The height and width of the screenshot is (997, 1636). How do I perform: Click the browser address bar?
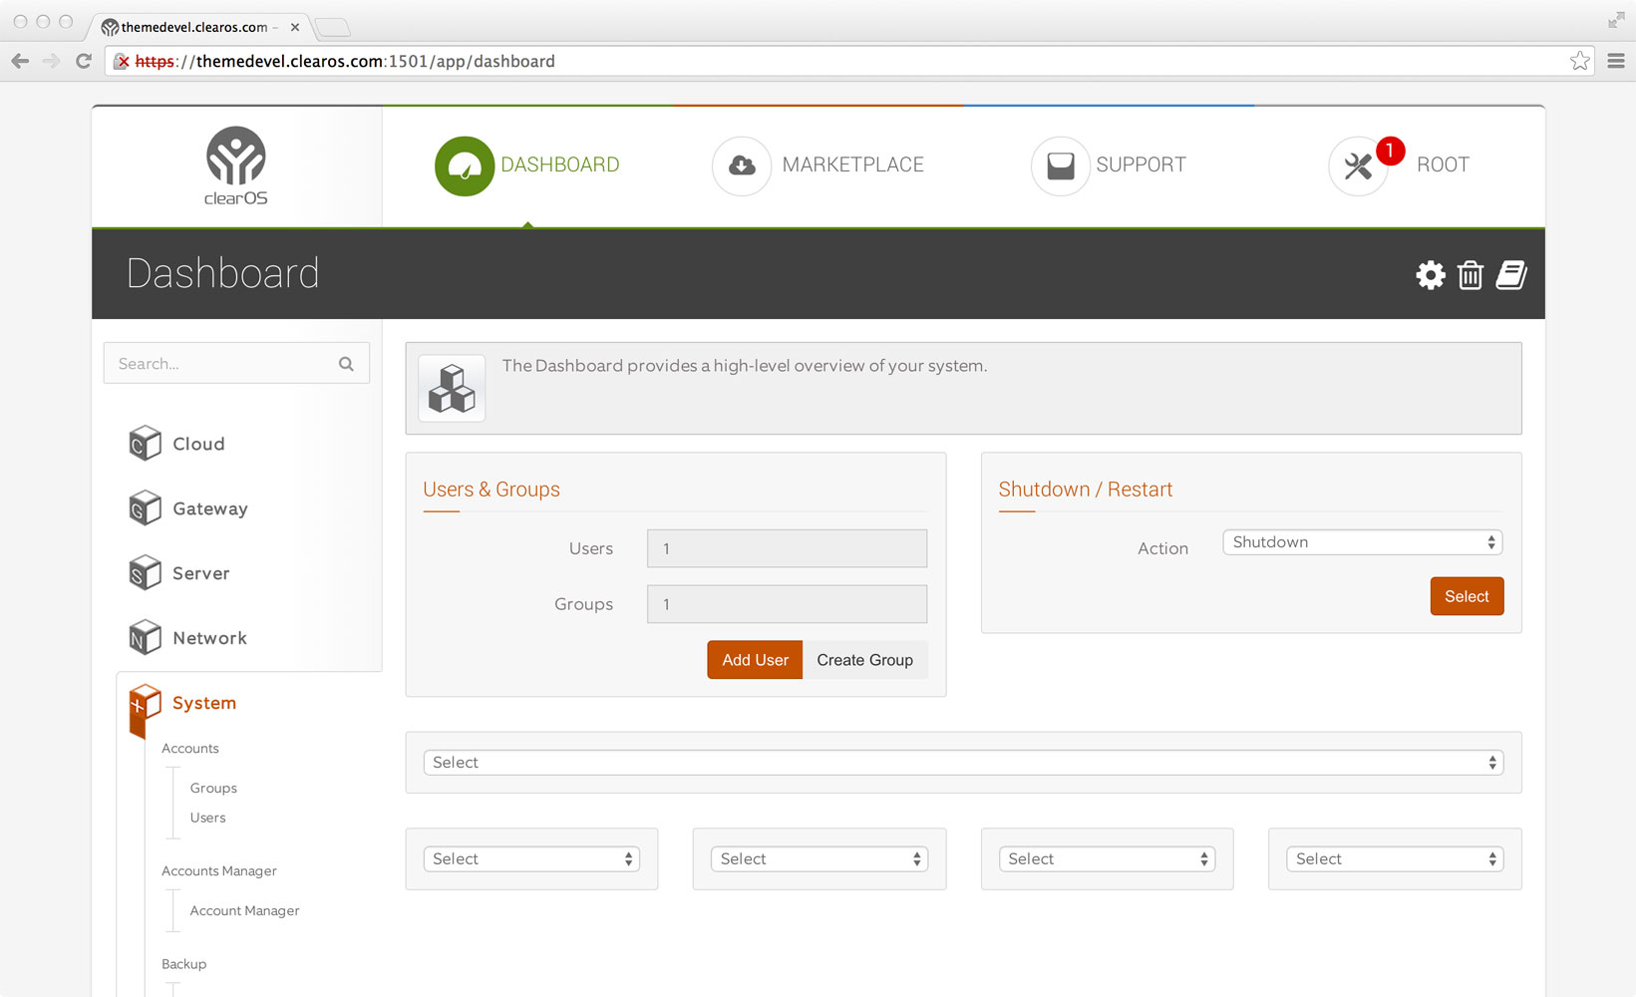[x=847, y=61]
